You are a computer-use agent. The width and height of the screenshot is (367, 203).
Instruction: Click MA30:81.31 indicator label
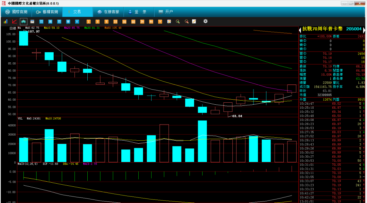click(x=92, y=28)
